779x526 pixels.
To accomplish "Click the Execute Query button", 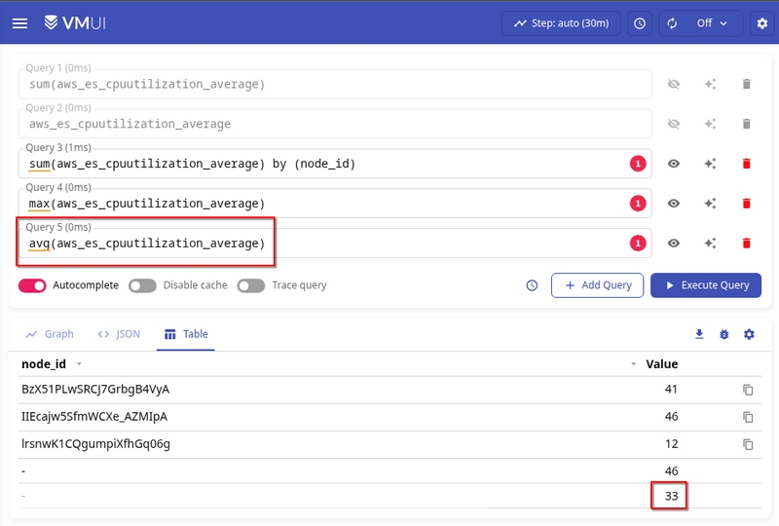I will (705, 285).
